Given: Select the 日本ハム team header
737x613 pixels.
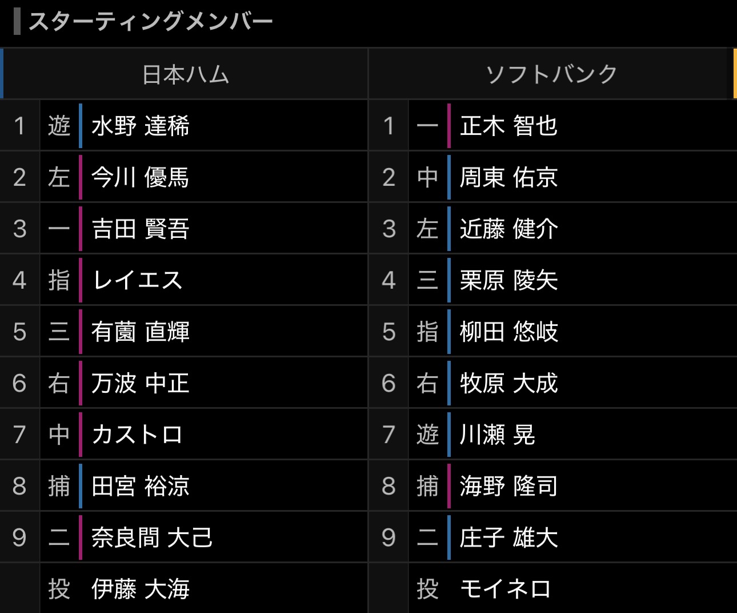Looking at the screenshot, I should tap(185, 74).
